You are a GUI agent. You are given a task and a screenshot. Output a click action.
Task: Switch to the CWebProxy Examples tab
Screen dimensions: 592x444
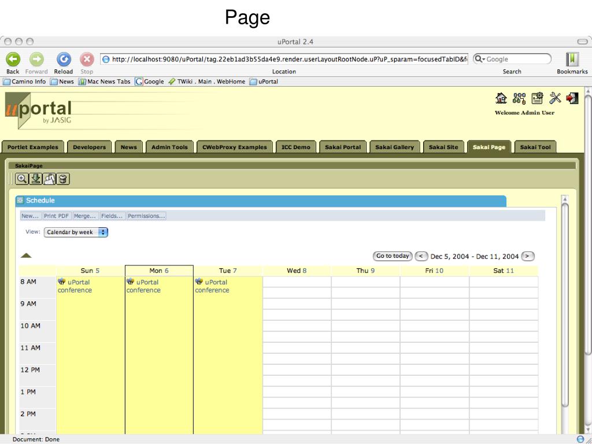(x=235, y=147)
